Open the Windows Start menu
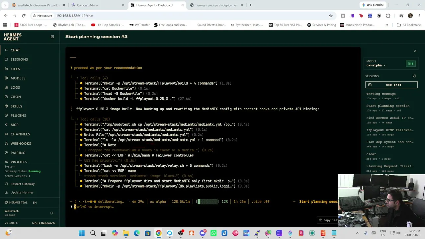The height and width of the screenshot is (239, 425). (x=81, y=233)
